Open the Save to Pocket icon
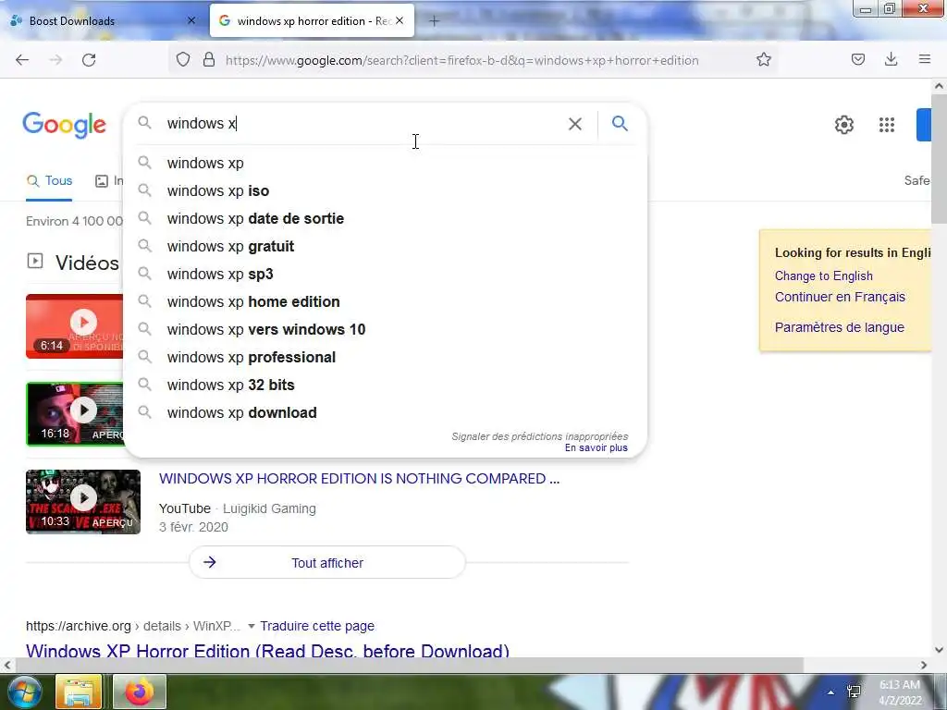947x710 pixels. [858, 60]
